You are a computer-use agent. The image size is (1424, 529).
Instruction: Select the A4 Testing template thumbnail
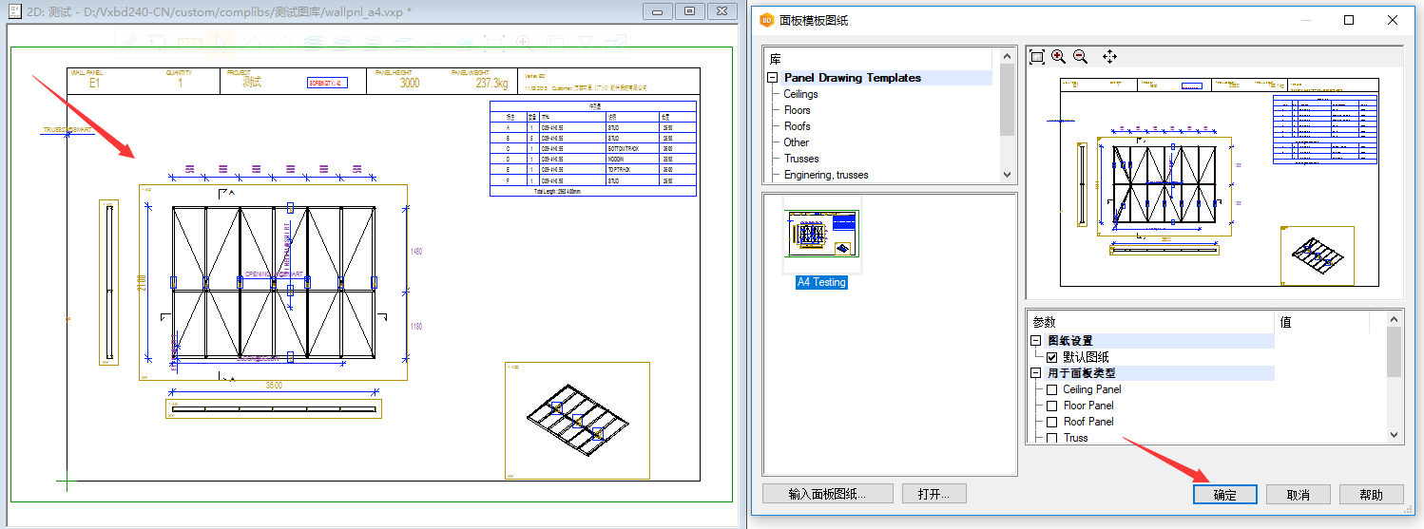822,234
